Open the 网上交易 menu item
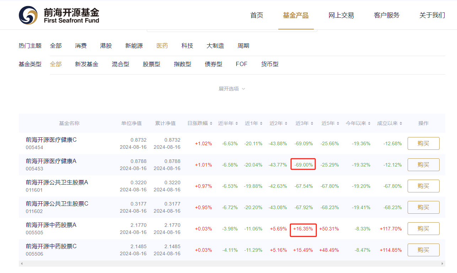This screenshot has height=273, width=457. pyautogui.click(x=341, y=15)
